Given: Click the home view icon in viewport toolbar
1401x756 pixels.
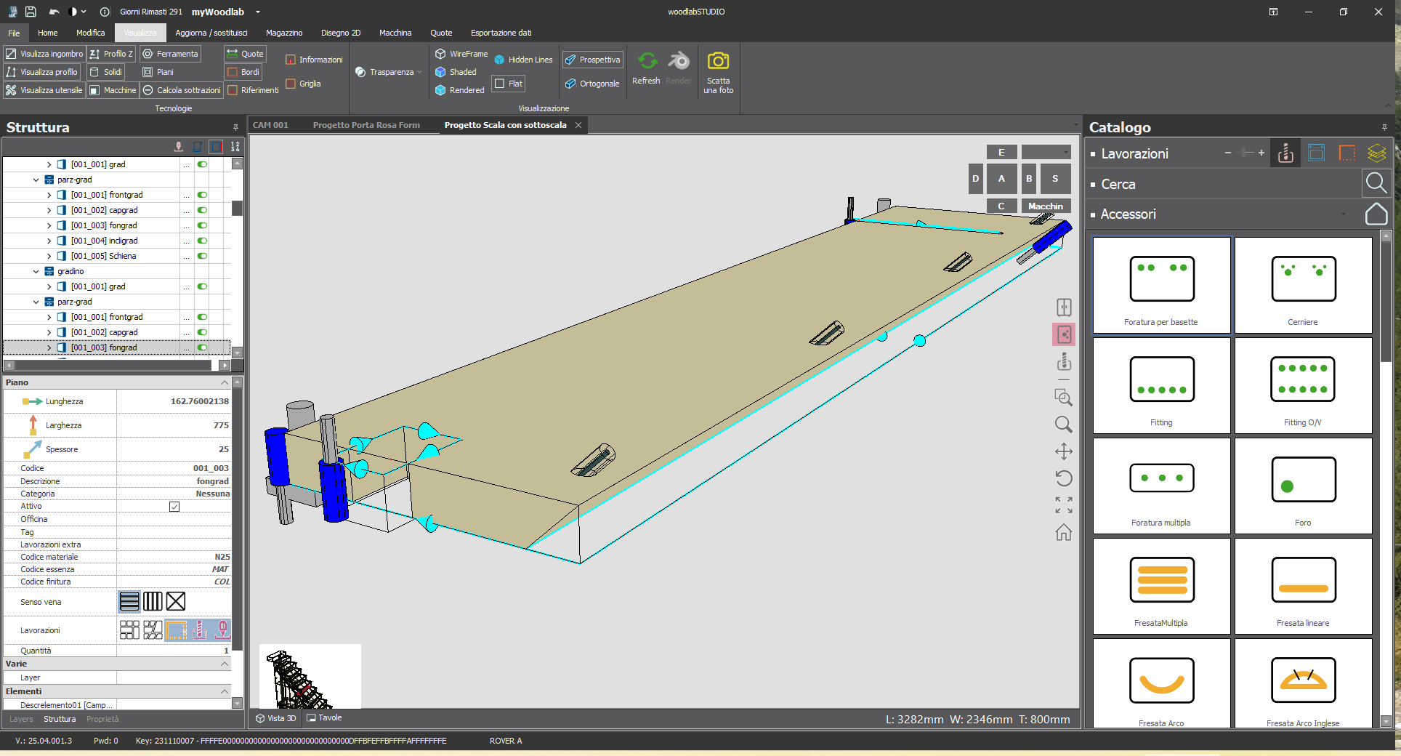Looking at the screenshot, I should 1064,533.
